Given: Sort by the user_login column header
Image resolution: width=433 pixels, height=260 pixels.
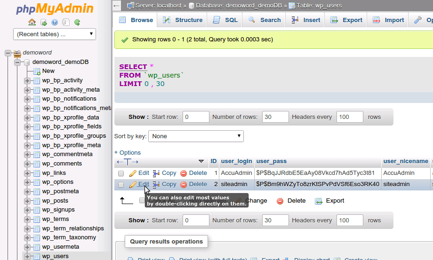Looking at the screenshot, I should [x=236, y=161].
